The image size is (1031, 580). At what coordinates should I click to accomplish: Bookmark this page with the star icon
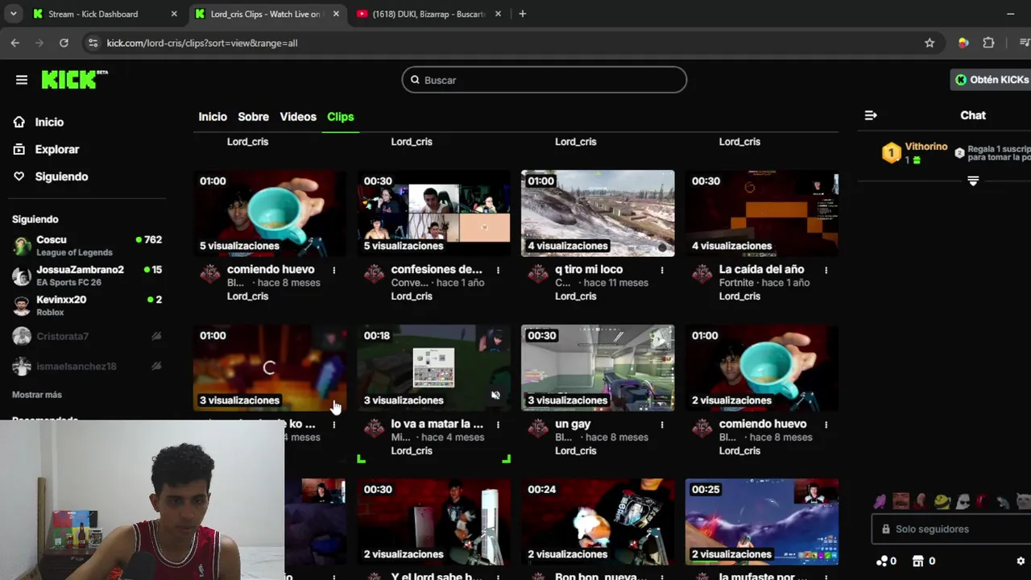tap(930, 43)
